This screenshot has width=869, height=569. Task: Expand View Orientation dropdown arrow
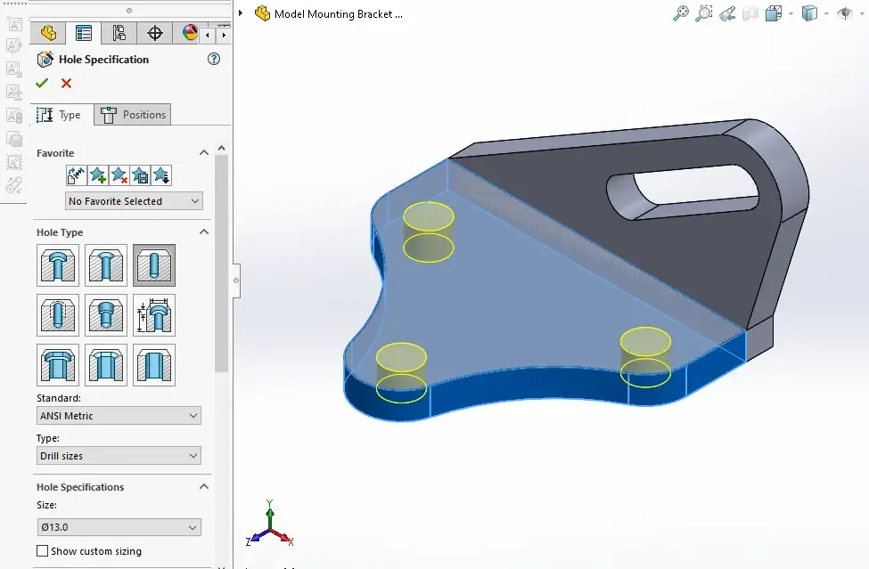pyautogui.click(x=791, y=14)
